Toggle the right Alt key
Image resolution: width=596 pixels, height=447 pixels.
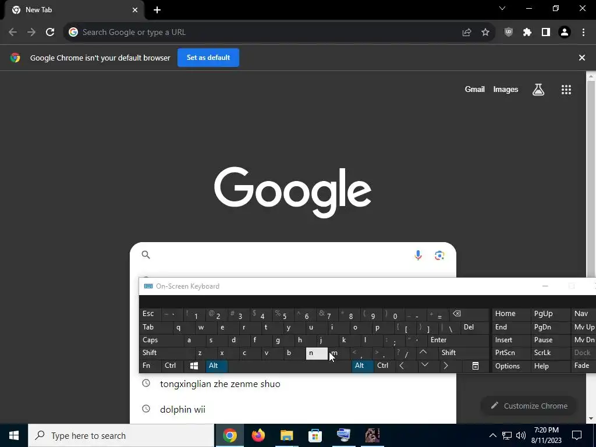pyautogui.click(x=362, y=366)
